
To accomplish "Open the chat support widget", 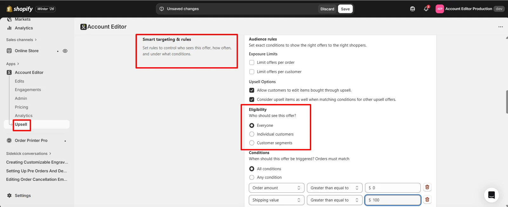I will [x=491, y=195].
